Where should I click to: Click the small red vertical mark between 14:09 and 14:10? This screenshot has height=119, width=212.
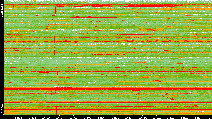138,97
